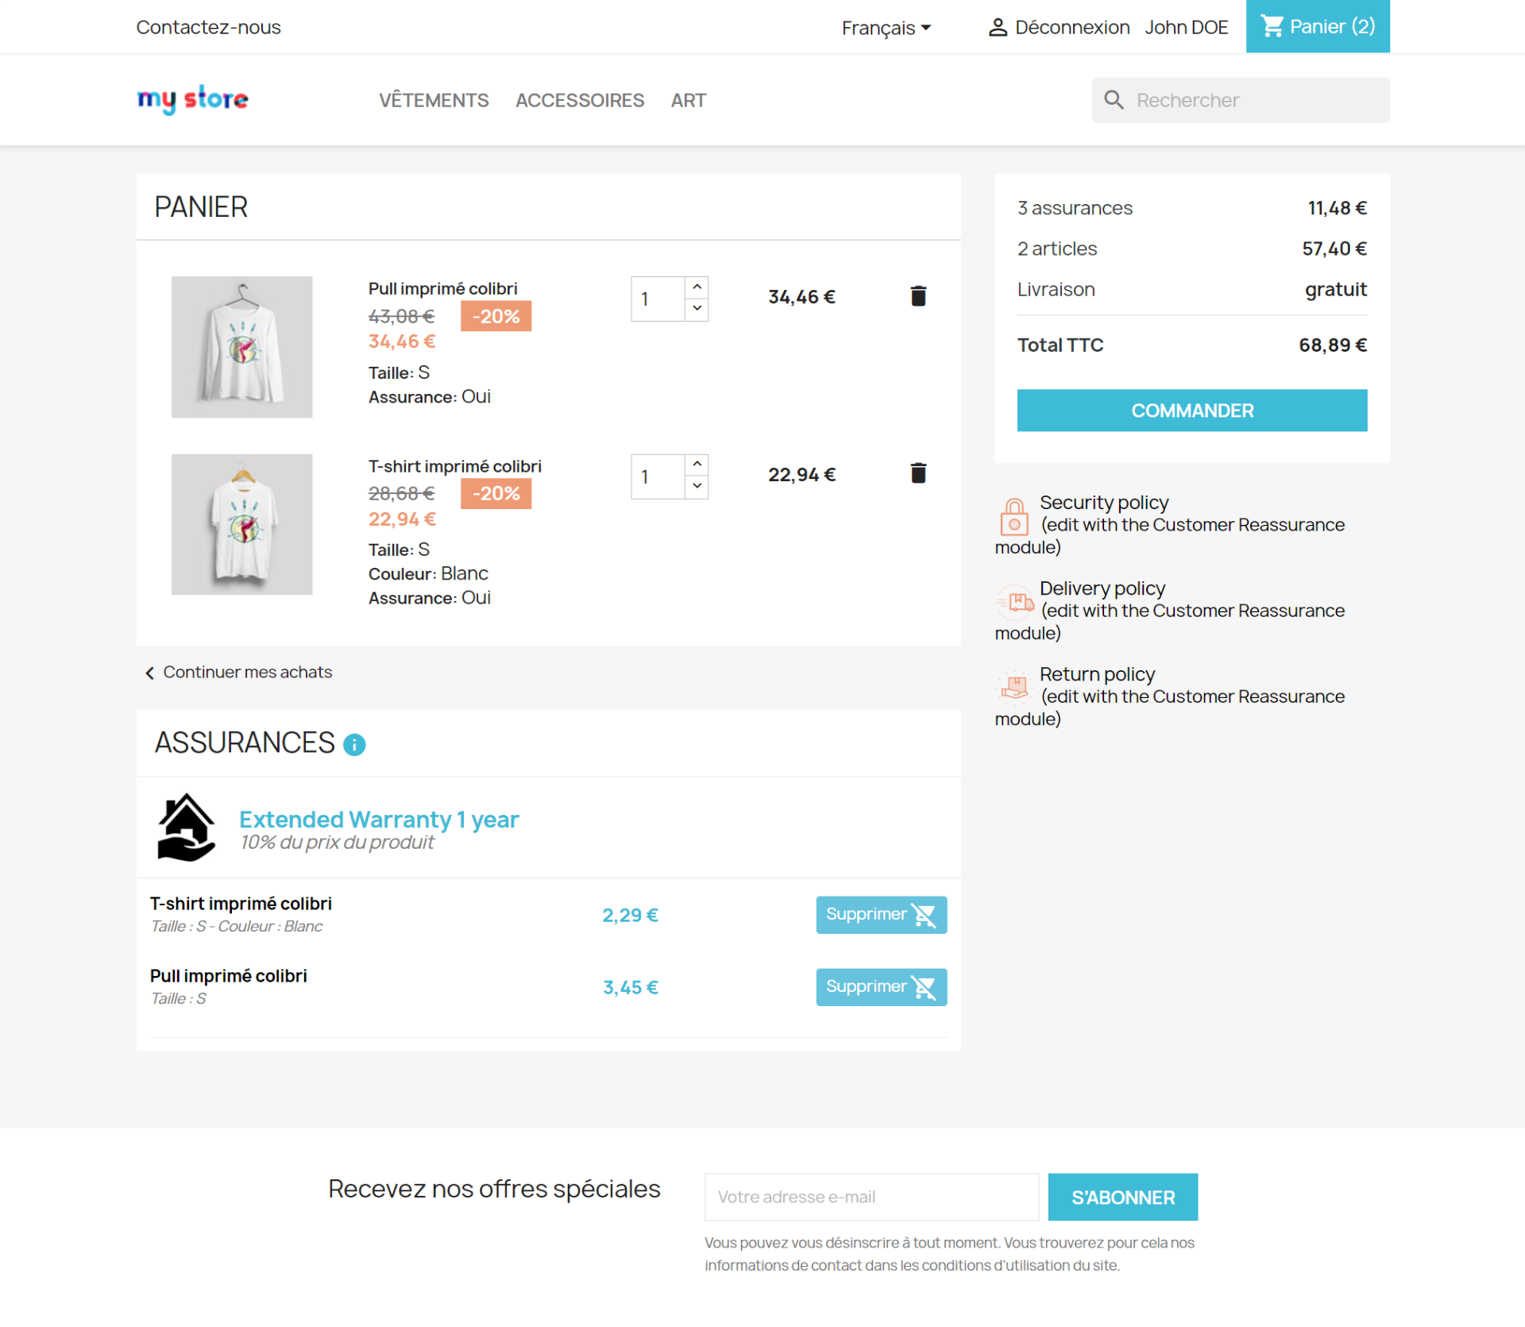
Task: Open the ACCESSOIRES menu
Action: coord(580,100)
